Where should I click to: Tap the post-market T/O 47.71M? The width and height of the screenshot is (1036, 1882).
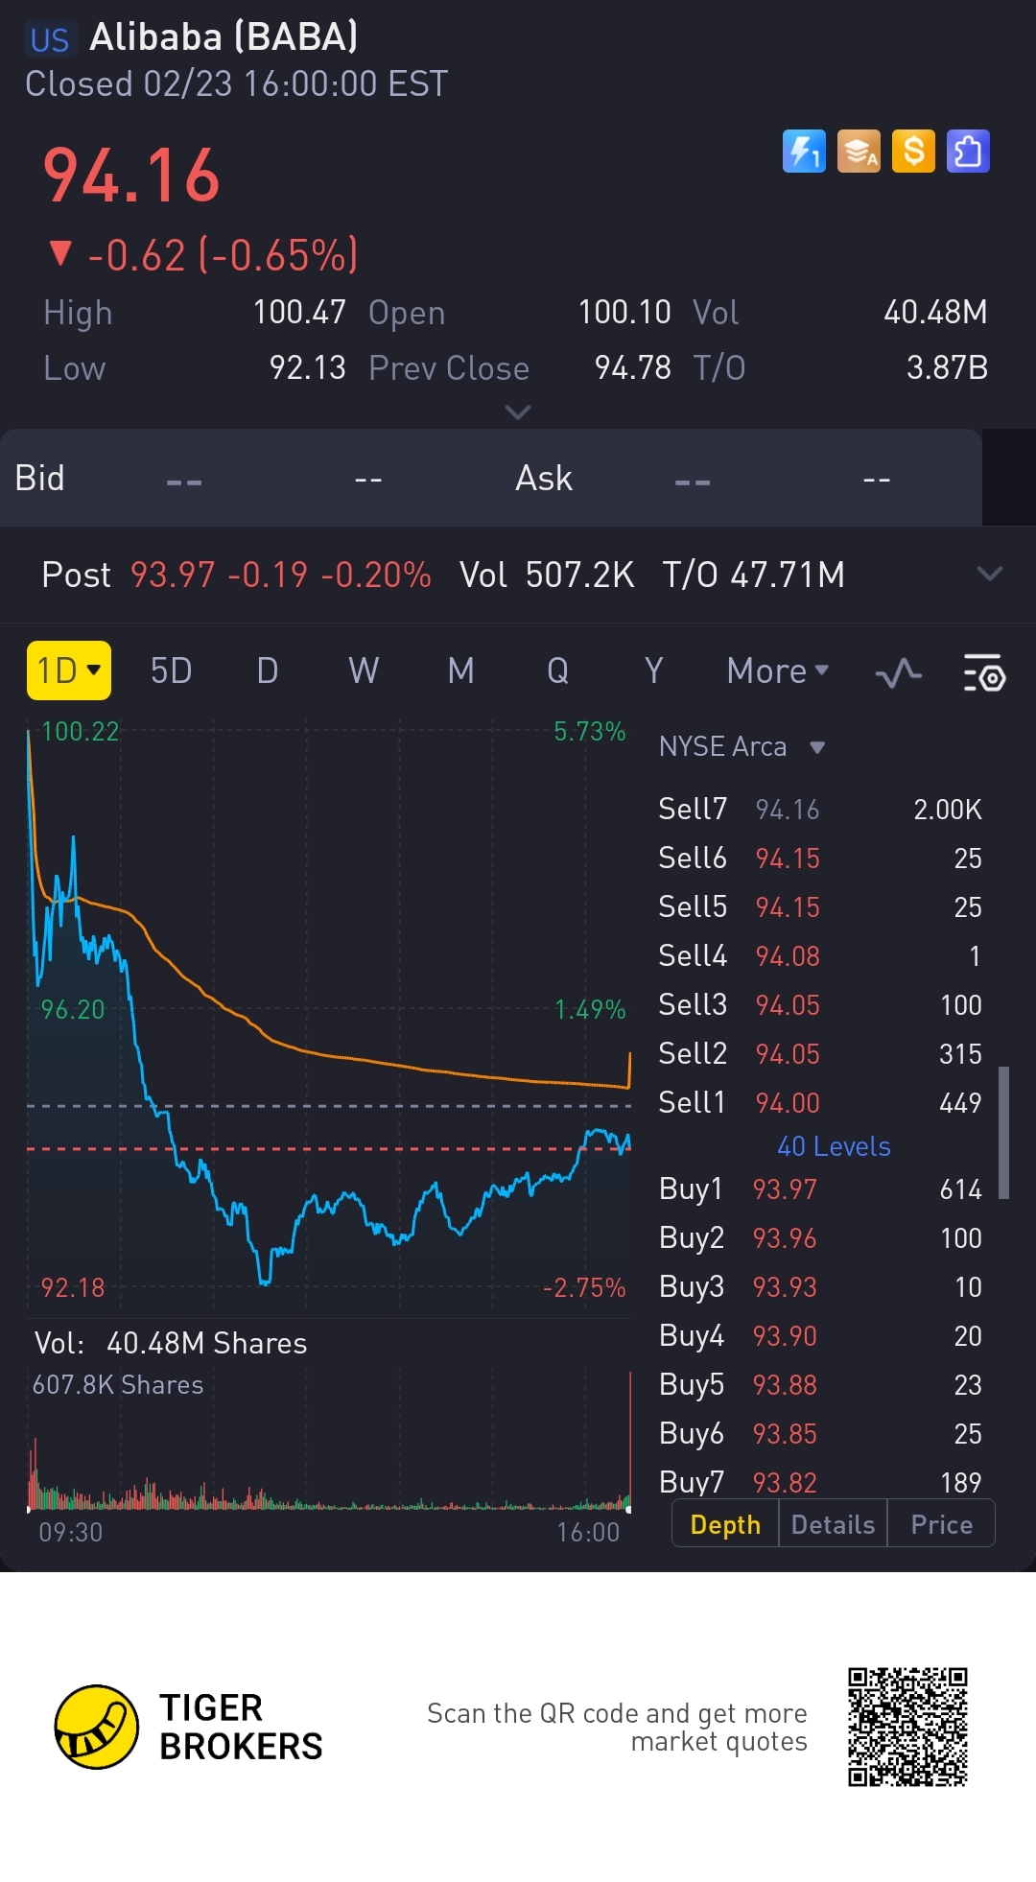754,575
